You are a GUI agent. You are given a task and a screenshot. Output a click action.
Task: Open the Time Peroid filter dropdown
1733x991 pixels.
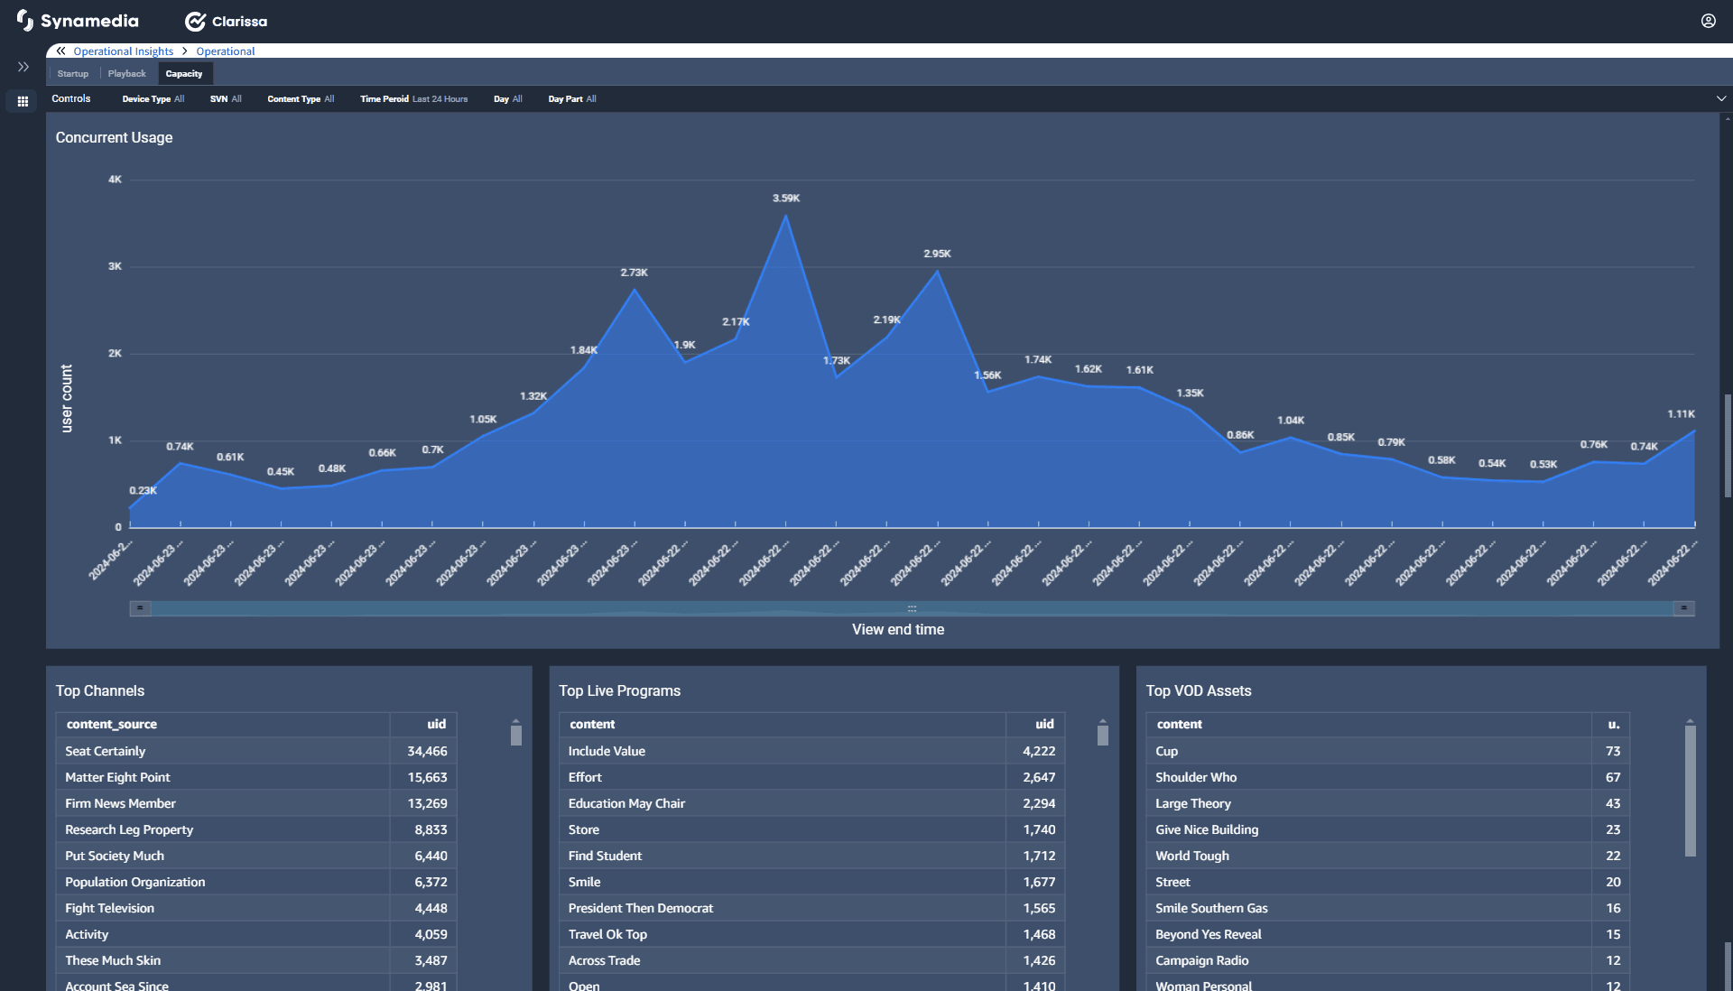click(x=413, y=99)
